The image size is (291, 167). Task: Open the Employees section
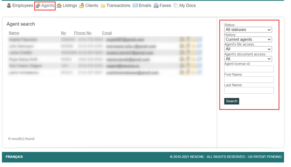[x=20, y=6]
